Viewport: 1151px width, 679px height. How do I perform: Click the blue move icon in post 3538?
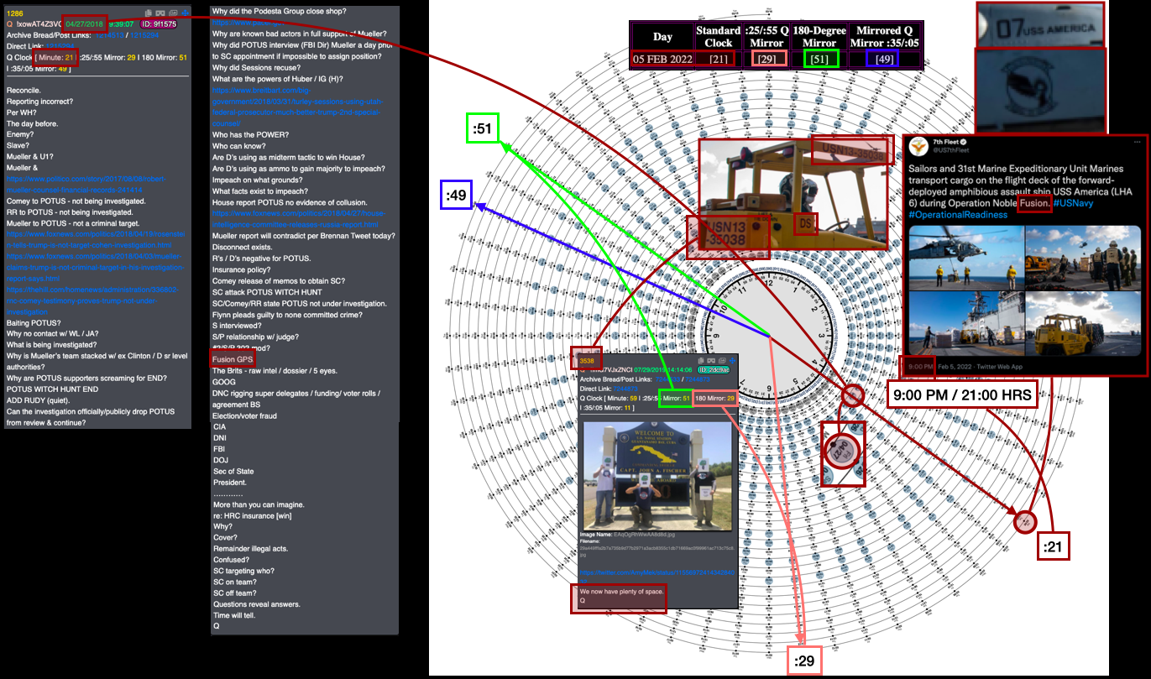pos(732,361)
